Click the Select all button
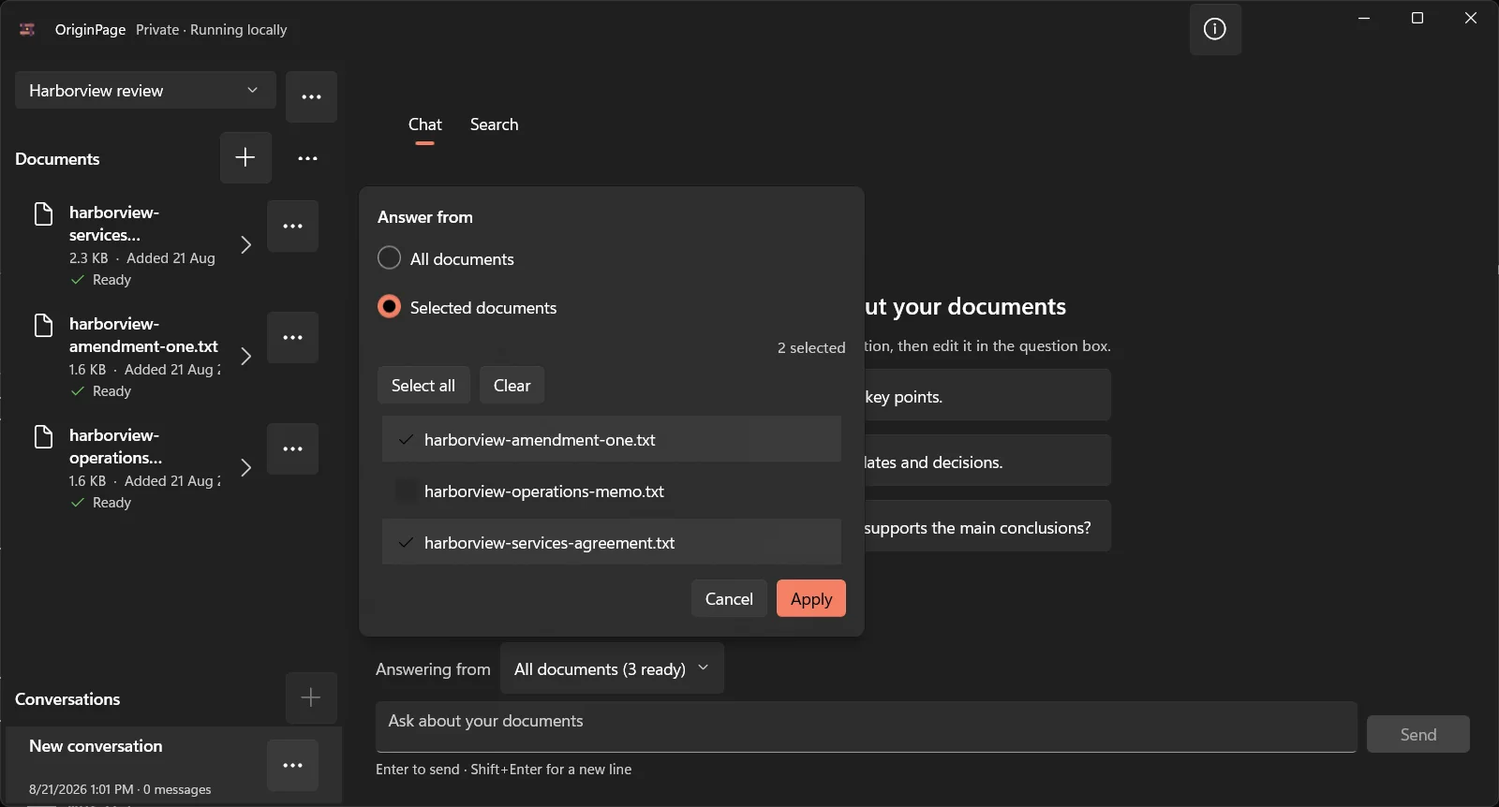This screenshot has height=807, width=1499. (423, 385)
